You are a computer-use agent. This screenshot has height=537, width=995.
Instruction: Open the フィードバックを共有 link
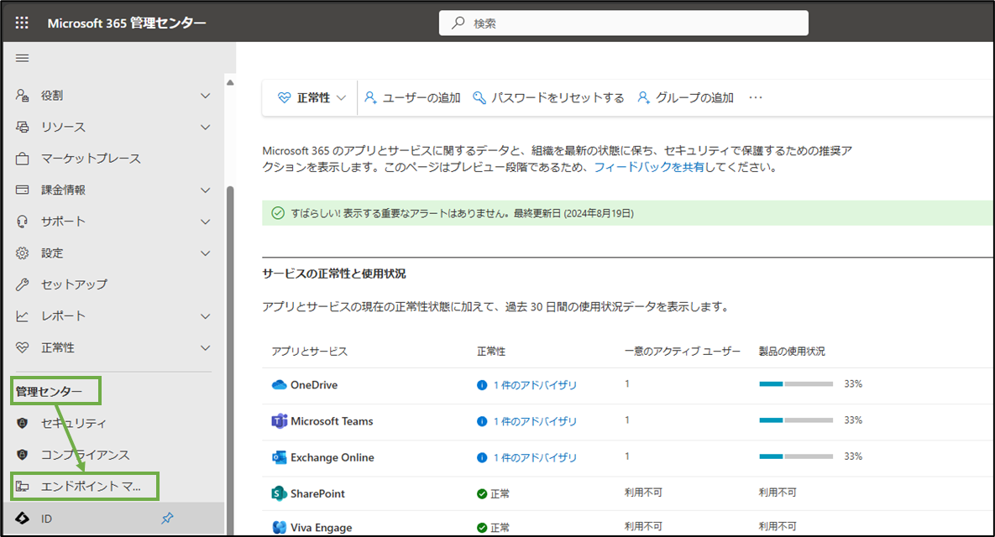pyautogui.click(x=648, y=167)
